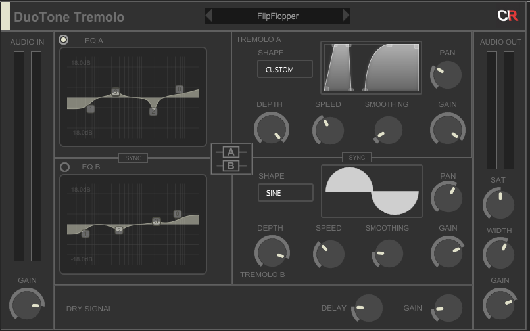Viewport: 530px width, 331px height.
Task: Click the Tremolo A custom shape display
Action: [x=370, y=67]
